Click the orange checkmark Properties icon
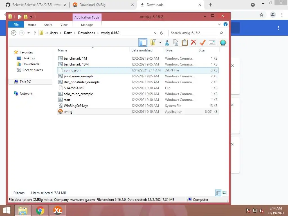The width and height of the screenshot is (288, 216). pyautogui.click(x=202, y=43)
